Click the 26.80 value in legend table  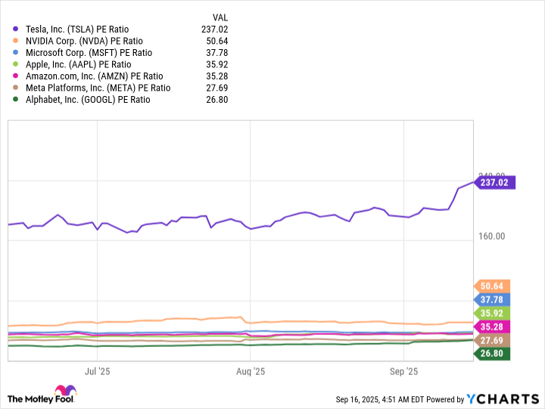coord(217,100)
